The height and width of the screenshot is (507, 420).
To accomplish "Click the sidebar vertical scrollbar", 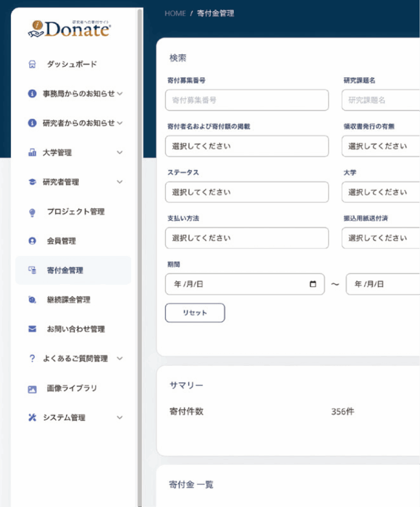I will (x=140, y=248).
